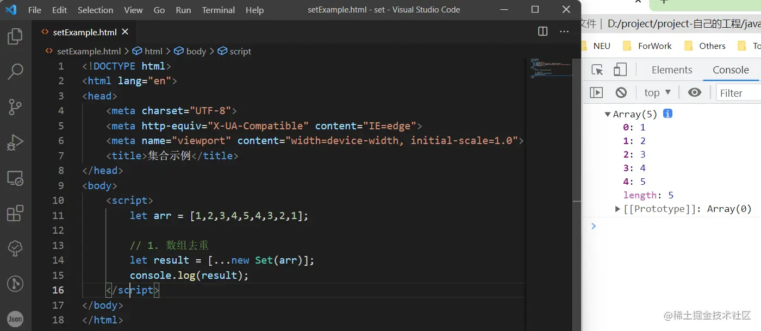The width and height of the screenshot is (761, 331).
Task: Click the '<html lang="en">' line
Action: coord(129,81)
